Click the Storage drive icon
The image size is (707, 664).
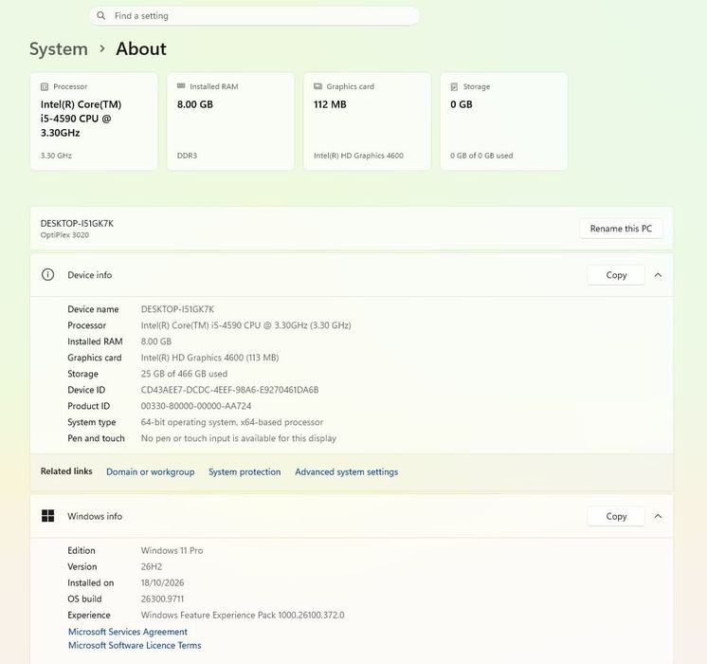(x=454, y=86)
